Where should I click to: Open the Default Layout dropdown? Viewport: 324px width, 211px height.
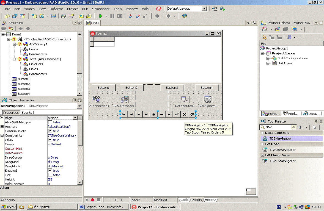click(x=204, y=9)
